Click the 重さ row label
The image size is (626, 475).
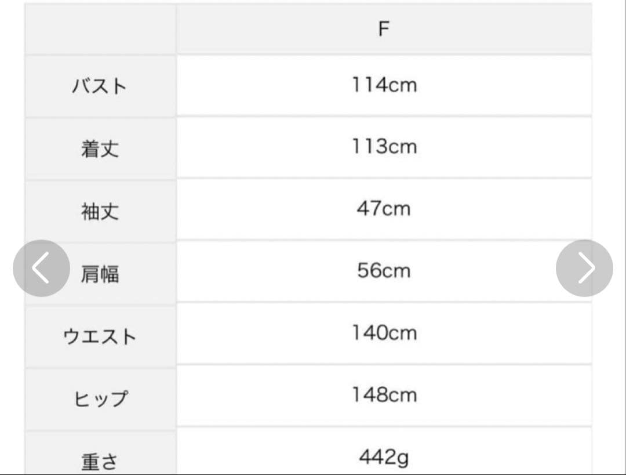[x=100, y=461]
